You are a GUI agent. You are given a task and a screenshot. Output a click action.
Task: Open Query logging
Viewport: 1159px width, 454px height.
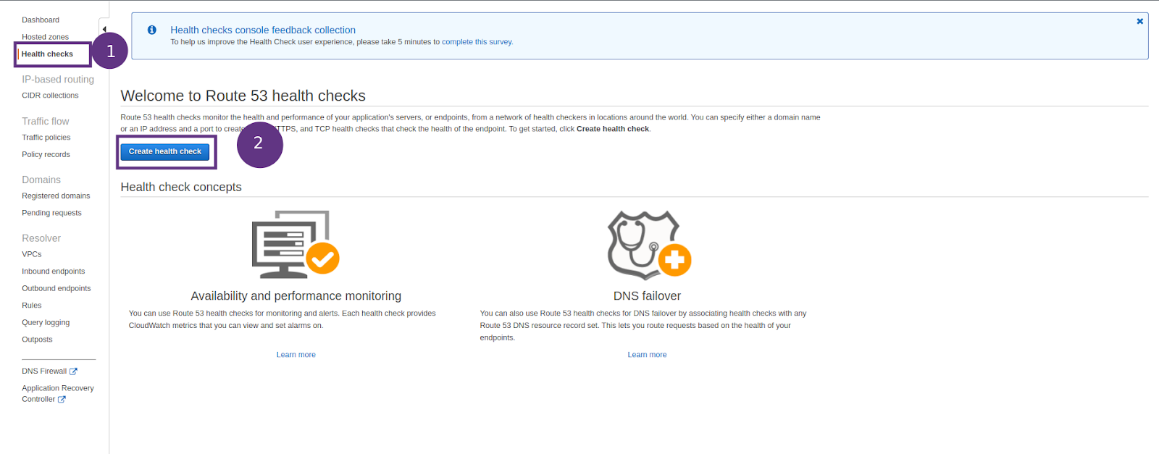pos(46,323)
